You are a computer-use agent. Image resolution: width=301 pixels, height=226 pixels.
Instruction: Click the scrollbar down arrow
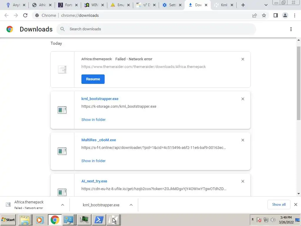tap(299, 194)
